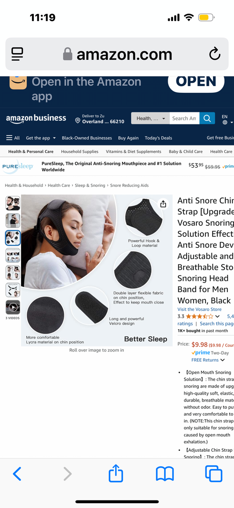Tap the Amazon search magnifier button
This screenshot has height=508, width=234.
coord(207,118)
